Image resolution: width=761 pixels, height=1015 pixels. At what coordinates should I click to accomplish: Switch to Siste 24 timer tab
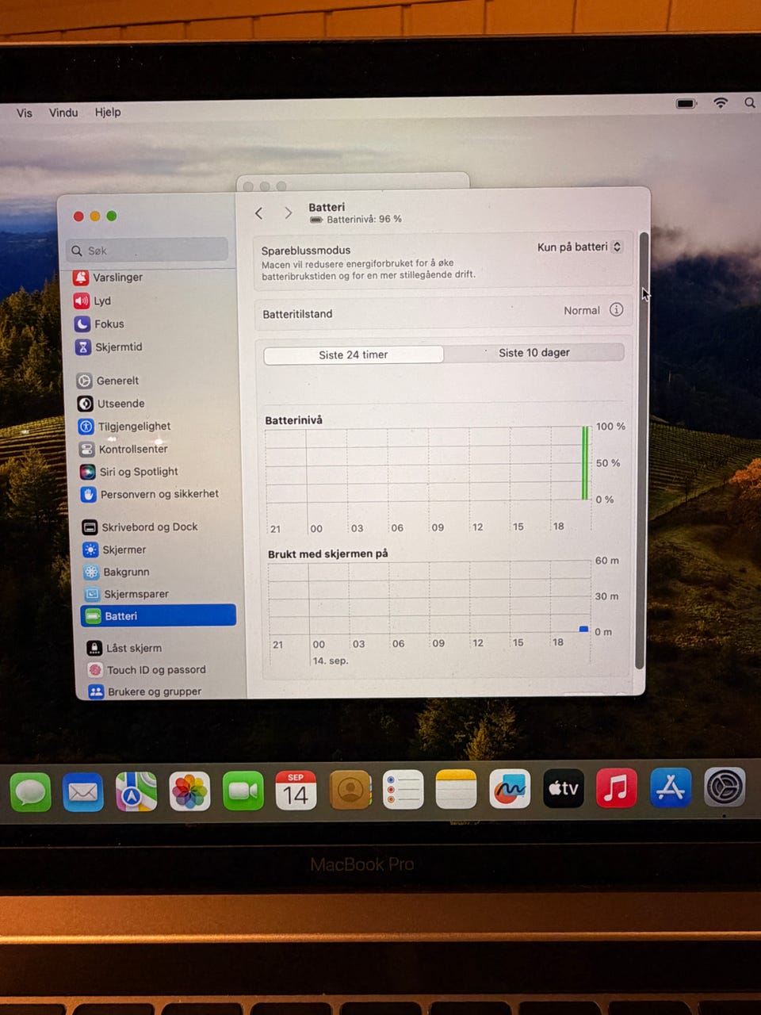(x=354, y=354)
